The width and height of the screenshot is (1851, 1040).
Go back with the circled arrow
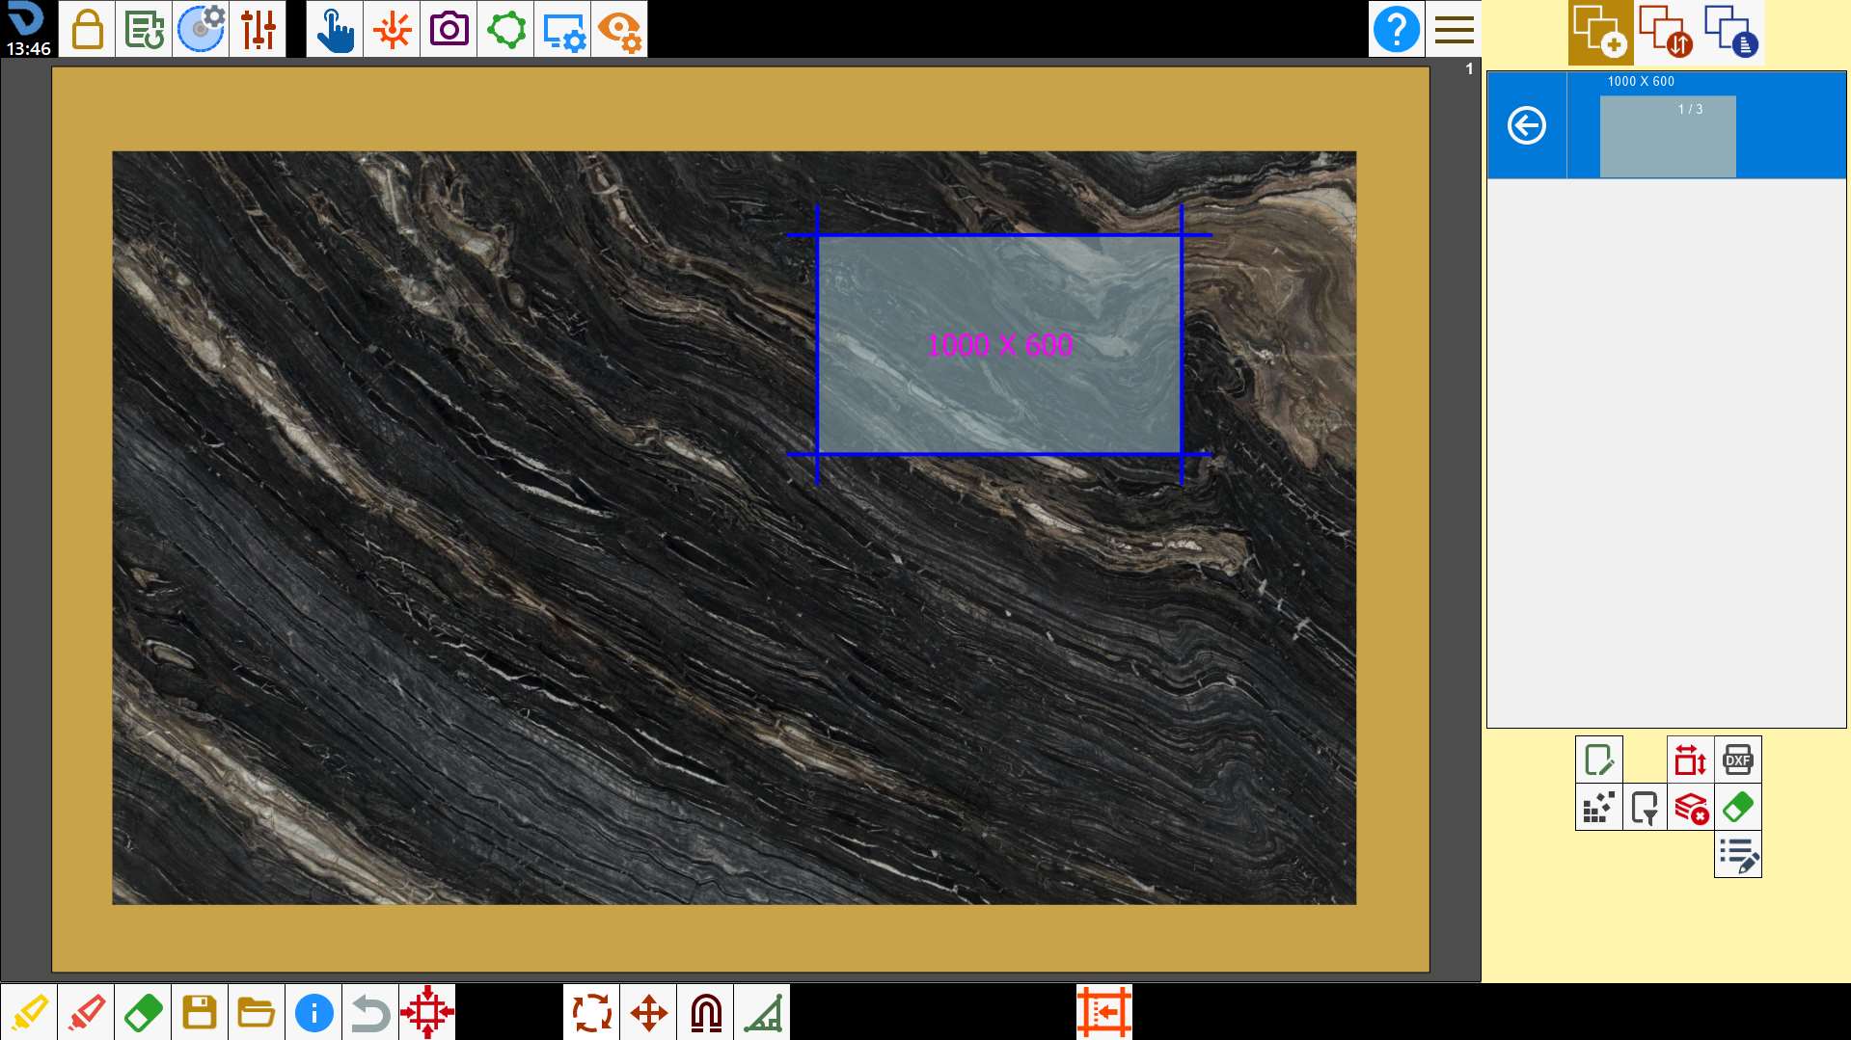point(1527,125)
